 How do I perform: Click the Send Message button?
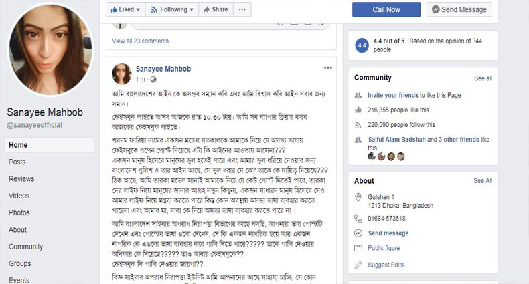[x=459, y=9]
